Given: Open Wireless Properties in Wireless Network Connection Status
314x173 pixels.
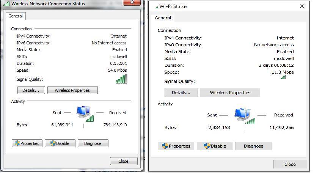Looking at the screenshot, I should click(72, 90).
